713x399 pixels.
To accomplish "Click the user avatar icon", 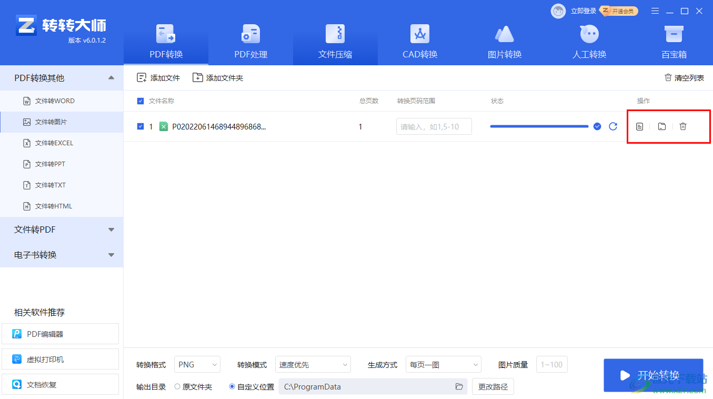I will (558, 11).
